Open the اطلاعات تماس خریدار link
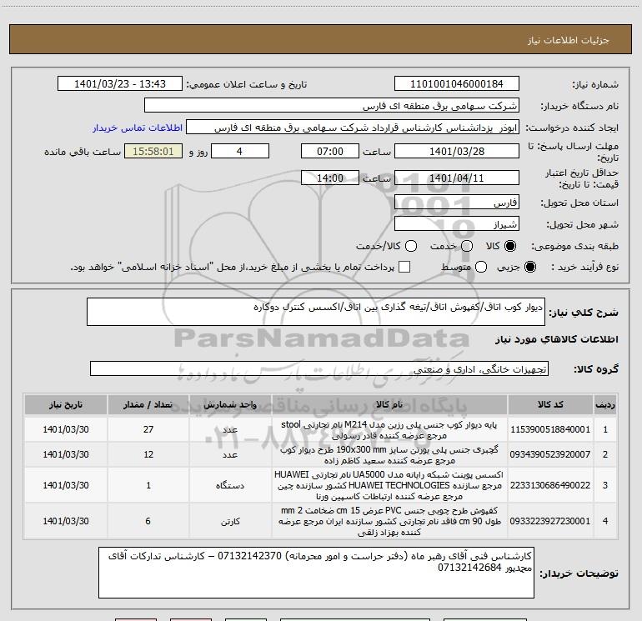Viewport: 642px width, 621px height. (x=138, y=128)
